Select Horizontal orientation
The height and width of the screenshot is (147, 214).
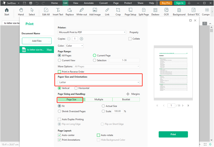[x=76, y=88]
